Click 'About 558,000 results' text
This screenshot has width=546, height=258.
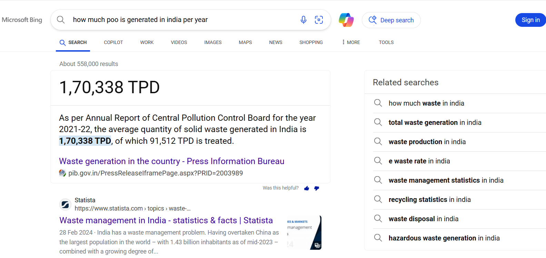click(89, 64)
